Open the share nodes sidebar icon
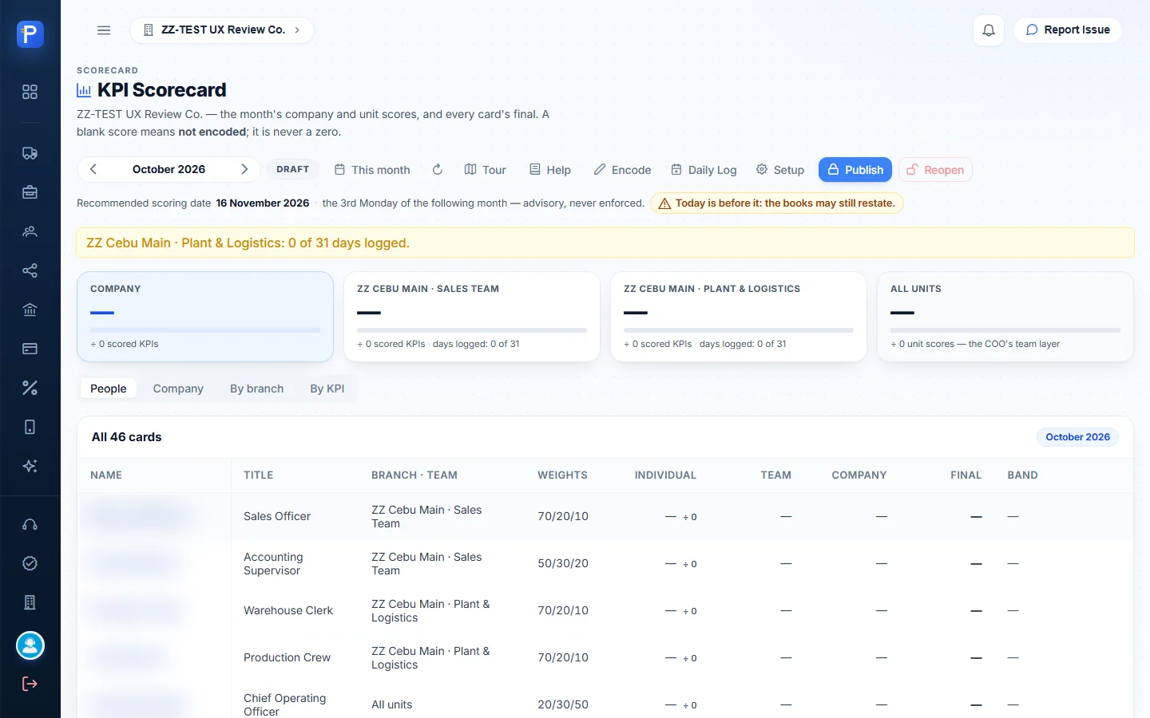 coord(30,270)
